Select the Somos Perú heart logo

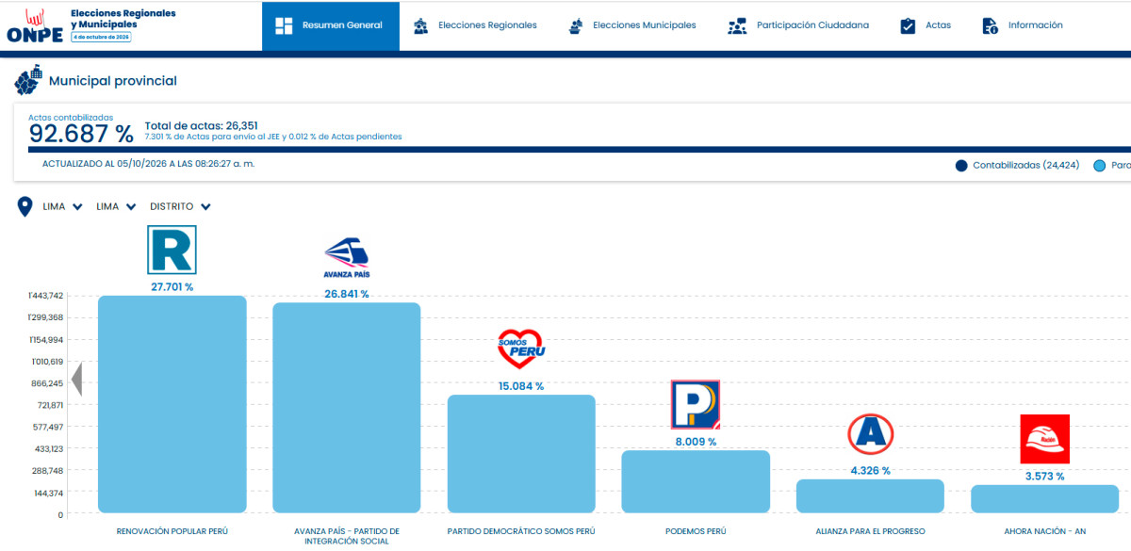(x=521, y=349)
